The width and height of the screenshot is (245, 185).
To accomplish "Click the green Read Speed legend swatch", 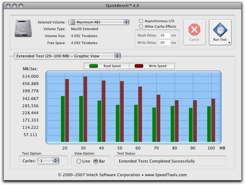I will click(x=94, y=66).
